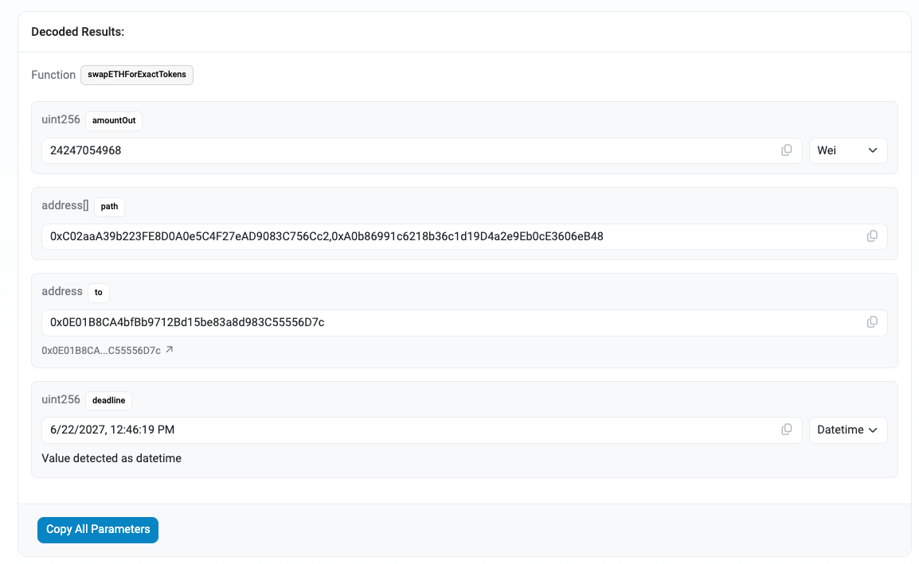Expand the Datetime format dropdown
The image size is (919, 564).
point(847,430)
